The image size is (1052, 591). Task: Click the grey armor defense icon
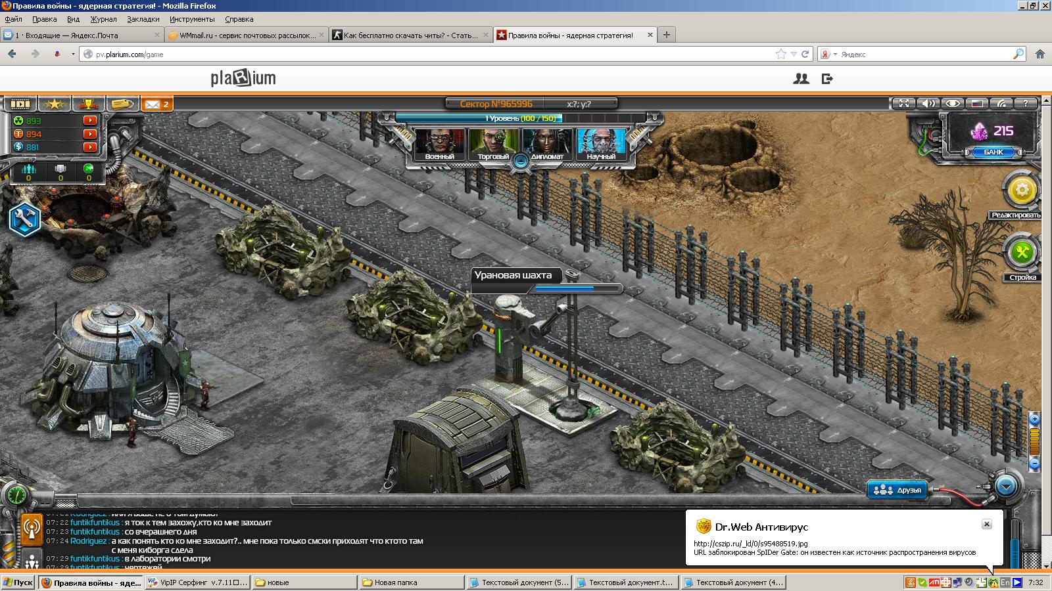[60, 169]
